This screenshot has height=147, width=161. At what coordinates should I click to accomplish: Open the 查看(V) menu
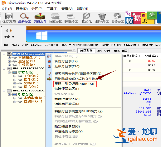pyautogui.click(x=67, y=9)
